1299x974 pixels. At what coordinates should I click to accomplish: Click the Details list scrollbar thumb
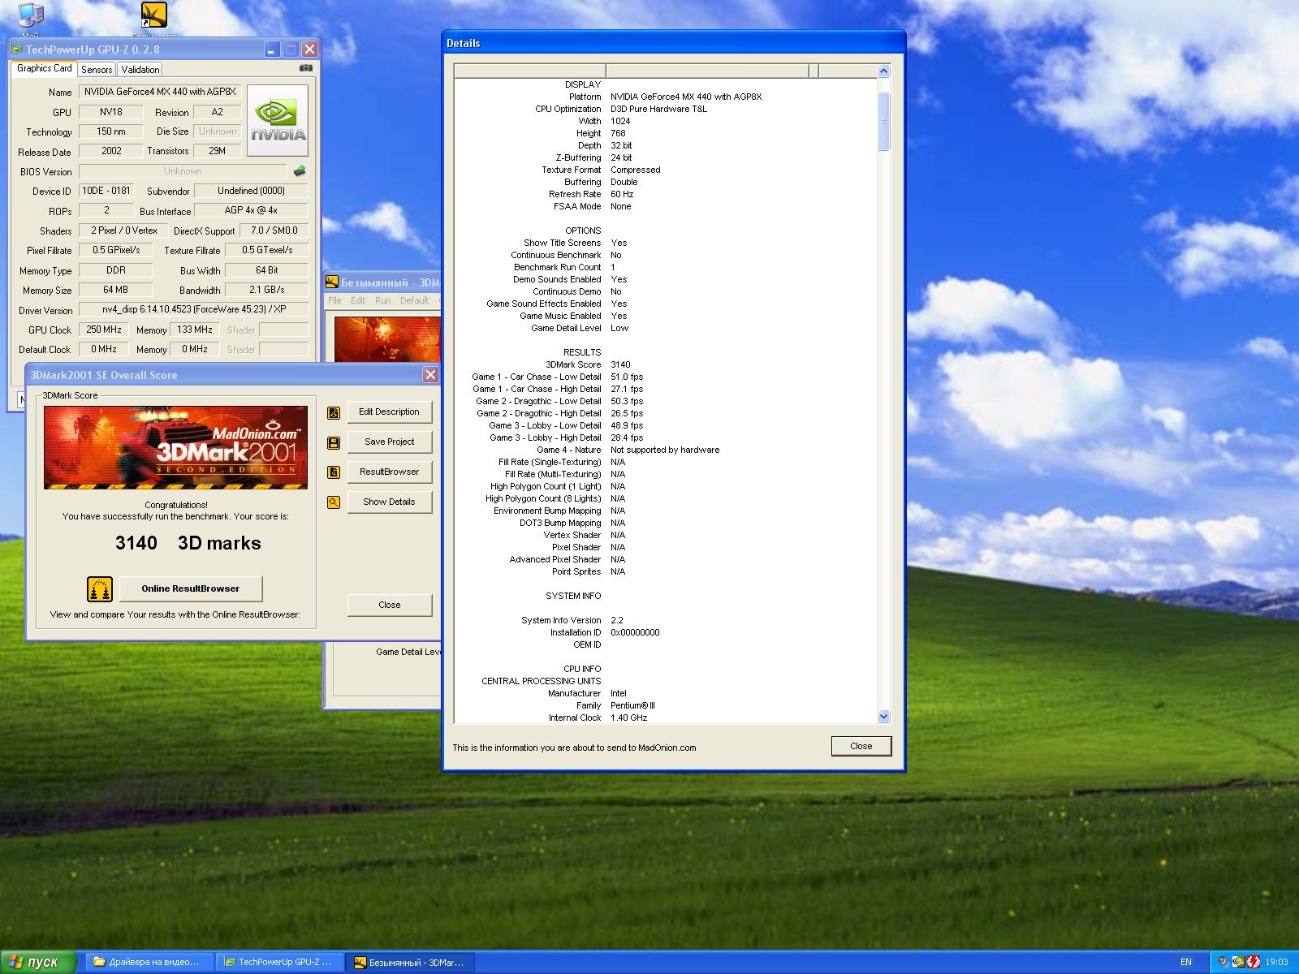coord(884,122)
